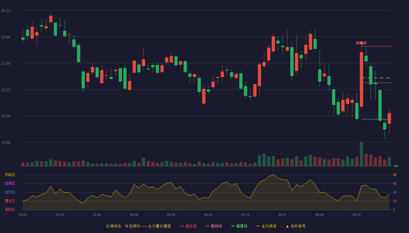The height and width of the screenshot is (233, 409).
Task: Select the 23.56 price axis label
Action: pos(6,63)
